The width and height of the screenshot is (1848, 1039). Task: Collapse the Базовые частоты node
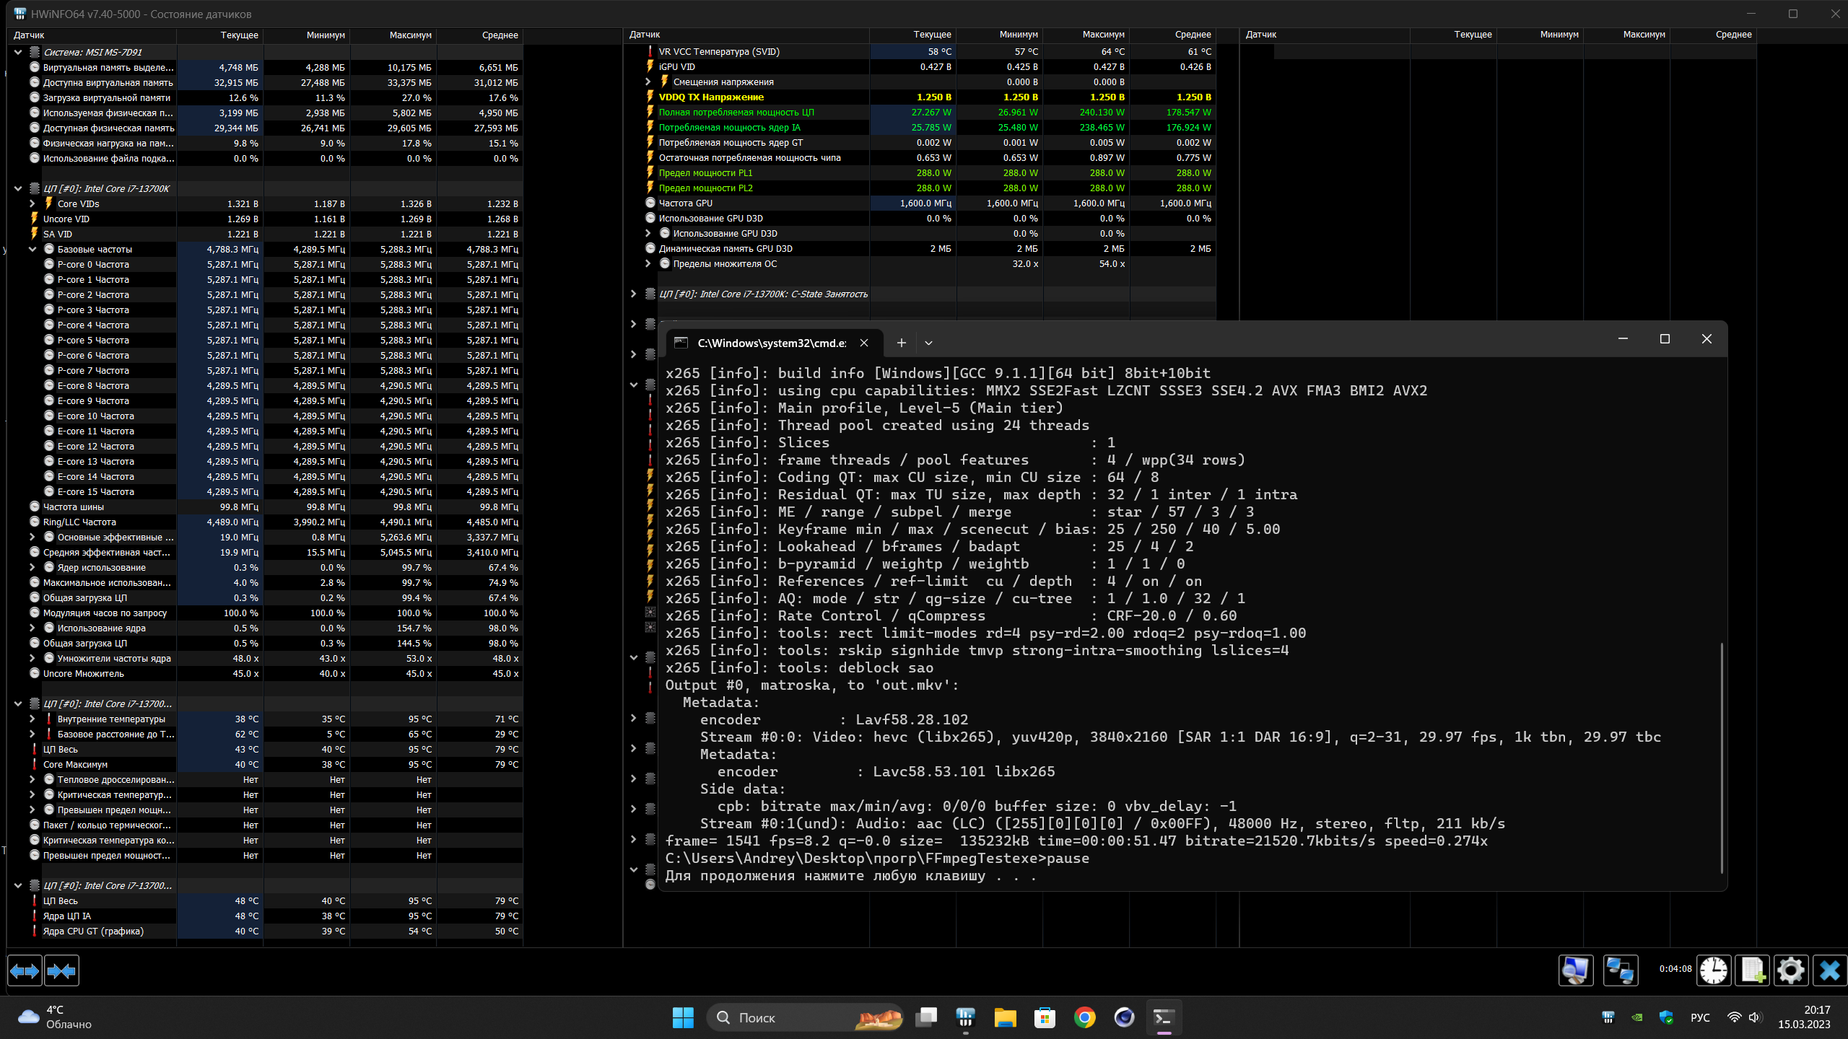point(32,250)
